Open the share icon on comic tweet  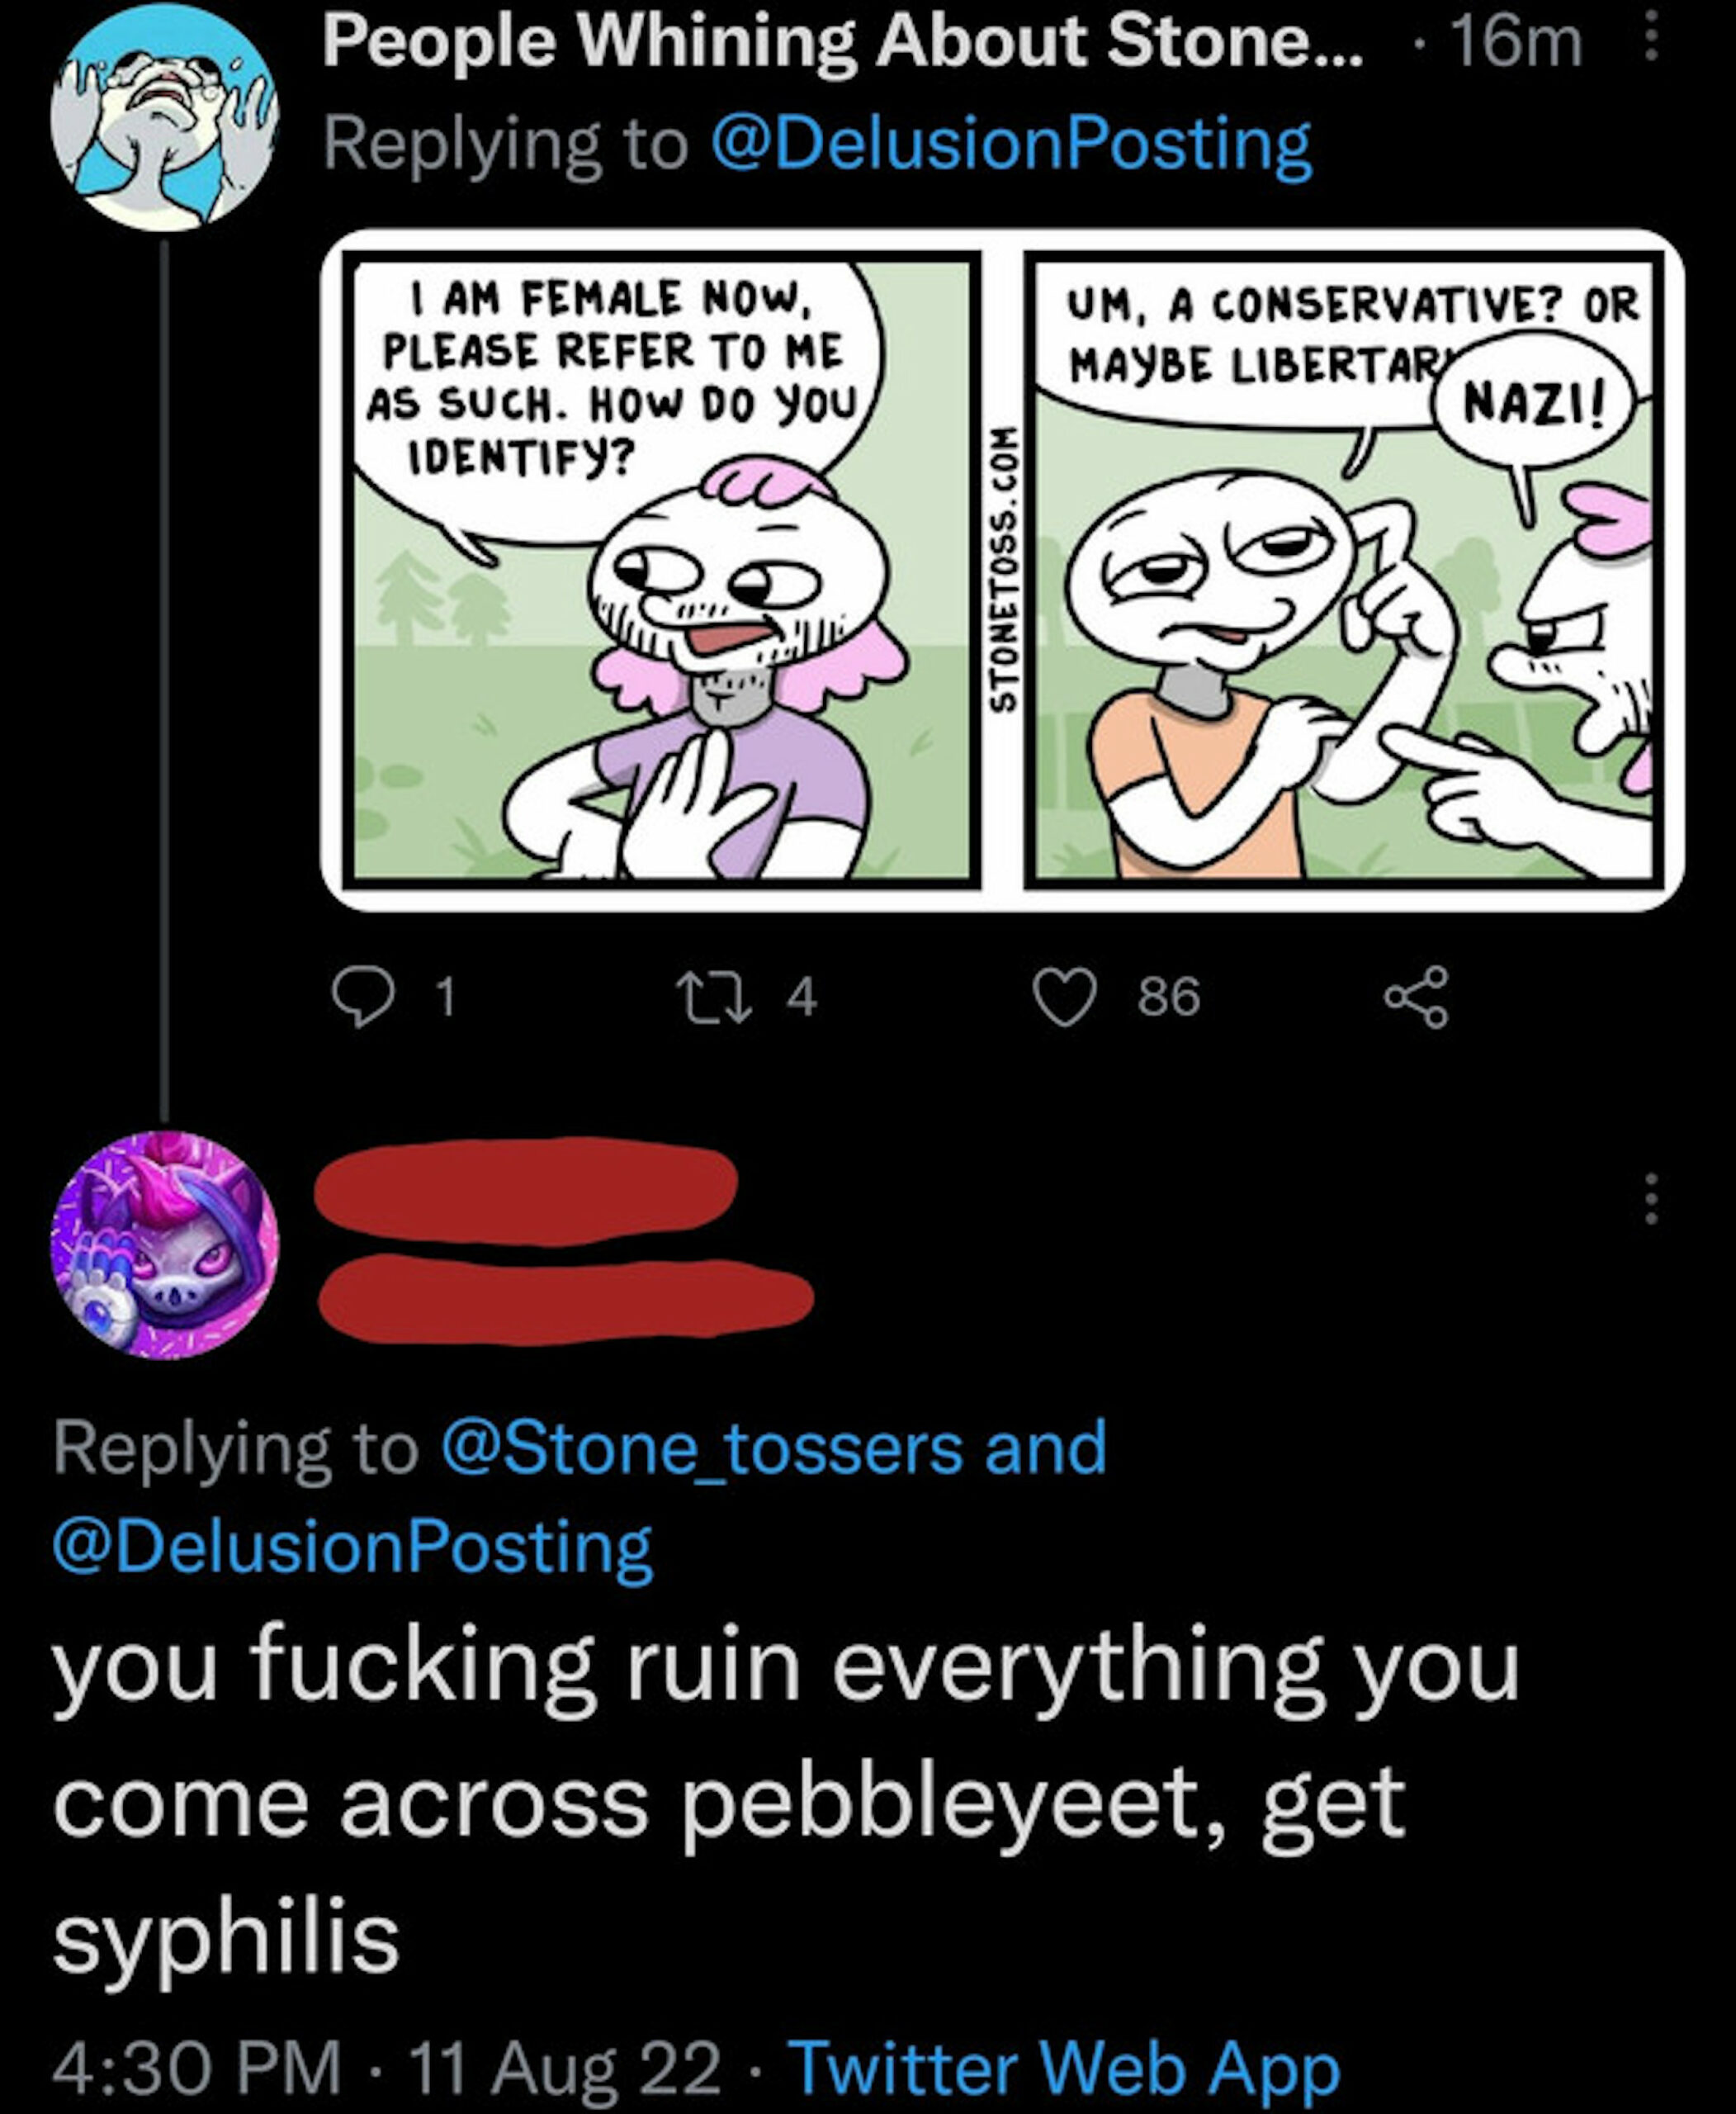click(x=1415, y=998)
